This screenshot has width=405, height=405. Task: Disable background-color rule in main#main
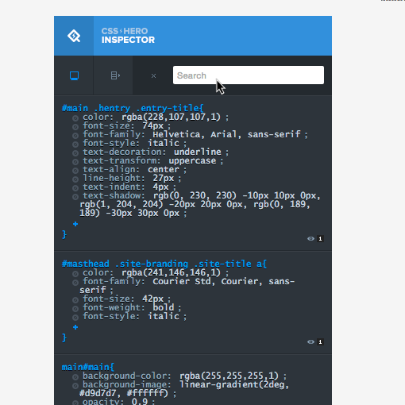pos(75,377)
